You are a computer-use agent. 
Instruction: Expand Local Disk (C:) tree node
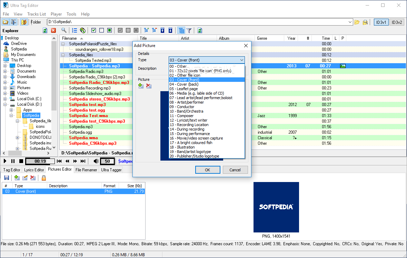(x=5, y=99)
